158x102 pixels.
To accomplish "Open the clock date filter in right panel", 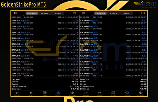I will tap(143, 13).
